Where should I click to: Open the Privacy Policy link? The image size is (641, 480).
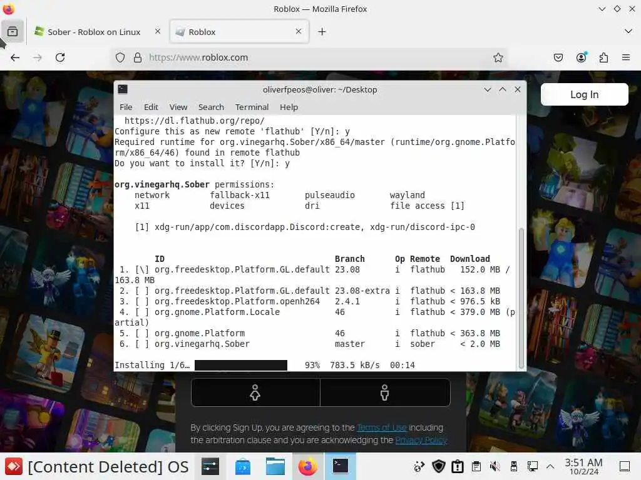click(x=421, y=440)
